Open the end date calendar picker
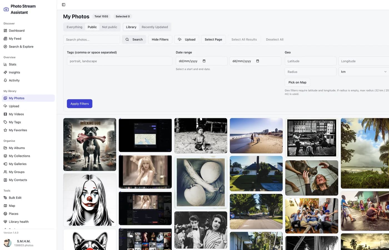Image resolution: width=389 pixels, height=250 pixels. click(258, 61)
